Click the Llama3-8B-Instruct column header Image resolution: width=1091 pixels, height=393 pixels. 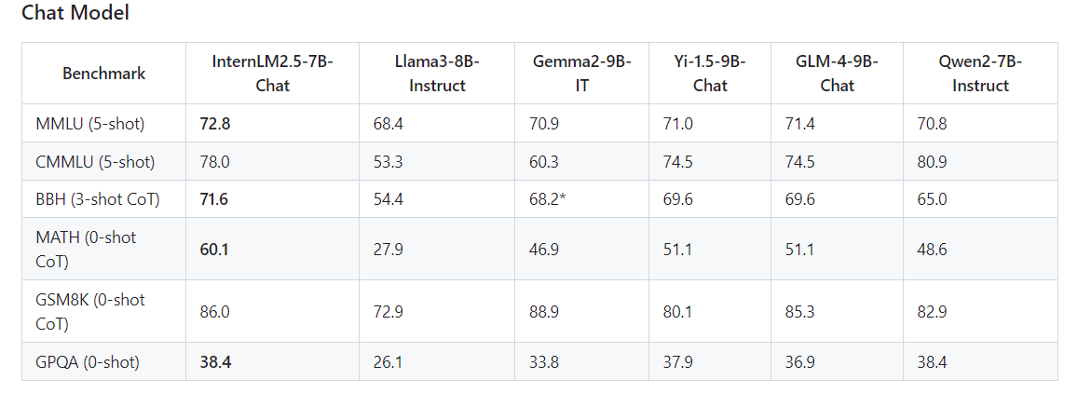coord(436,73)
